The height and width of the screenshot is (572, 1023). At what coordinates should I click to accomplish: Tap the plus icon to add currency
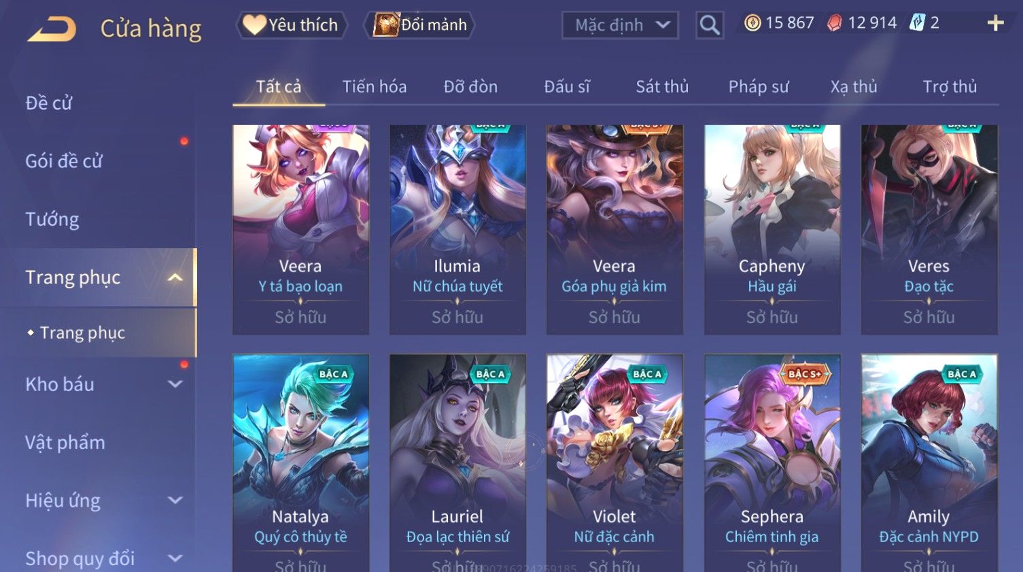995,23
